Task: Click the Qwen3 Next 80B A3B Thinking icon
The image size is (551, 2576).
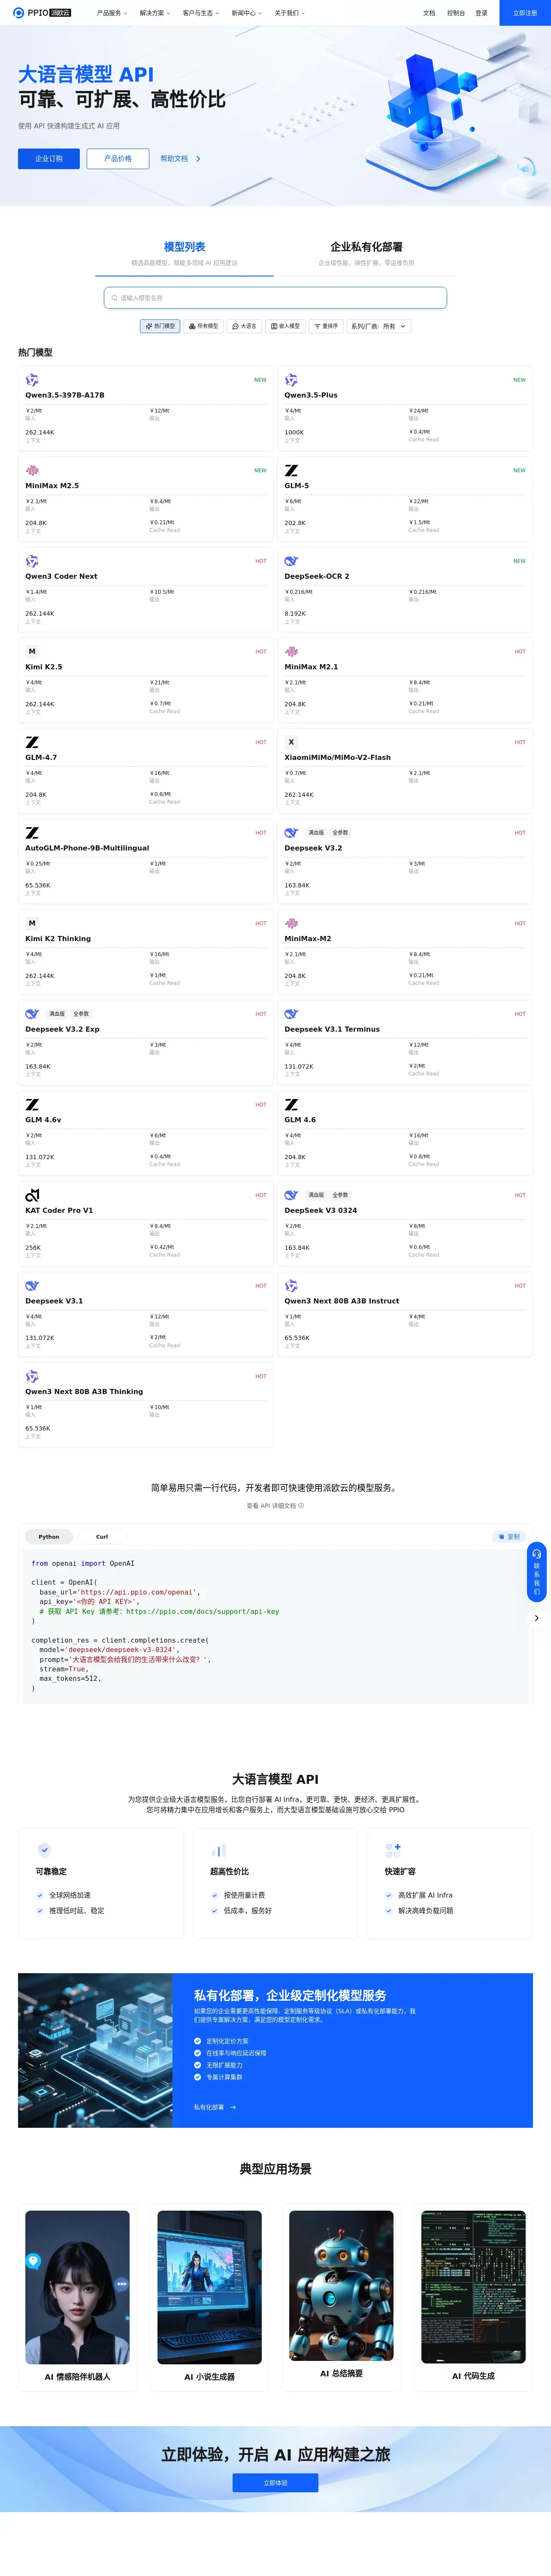Action: (x=32, y=1376)
